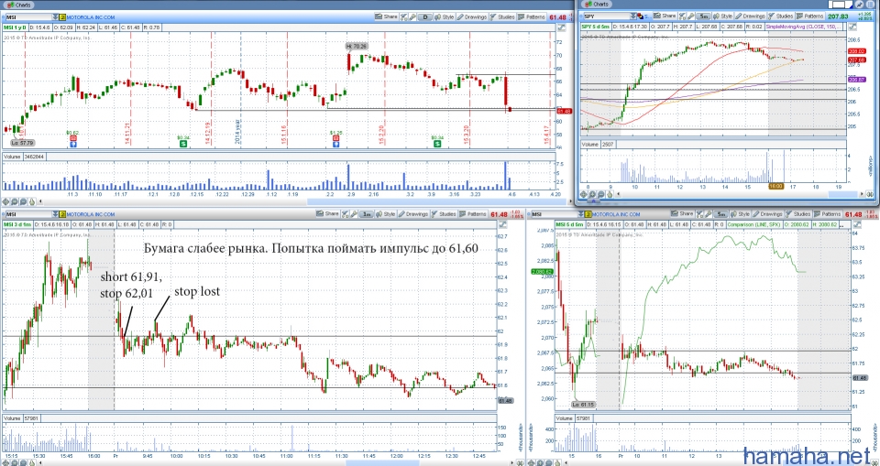Open chart settings wrench in MSI 5m chart
The width and height of the screenshot is (880, 466).
(x=709, y=214)
